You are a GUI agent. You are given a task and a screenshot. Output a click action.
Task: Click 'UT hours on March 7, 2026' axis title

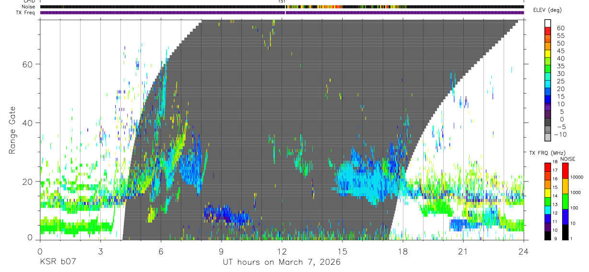(x=282, y=262)
